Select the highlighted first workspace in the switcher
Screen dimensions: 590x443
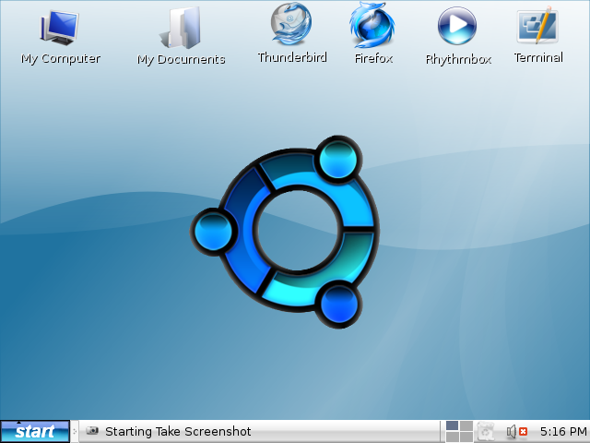453,425
